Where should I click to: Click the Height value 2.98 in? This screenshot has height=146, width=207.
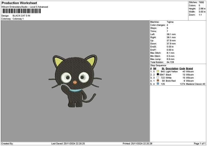tap(202, 9)
